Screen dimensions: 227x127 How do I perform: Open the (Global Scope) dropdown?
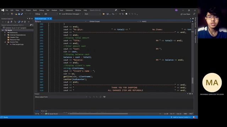pos(113,21)
